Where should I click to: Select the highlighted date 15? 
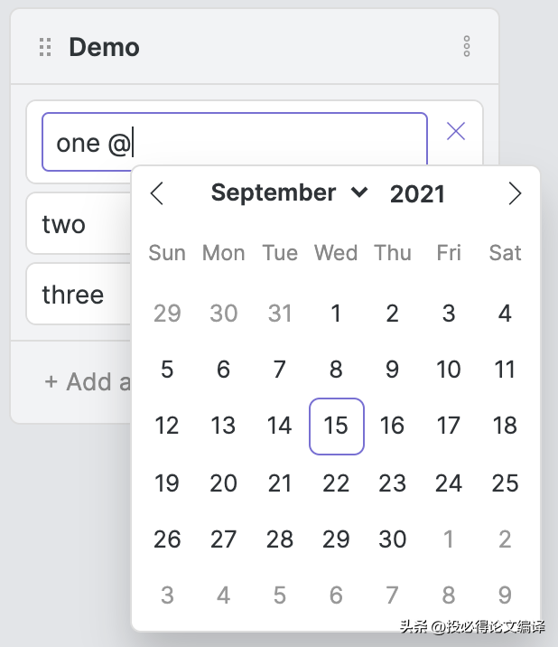tap(337, 427)
